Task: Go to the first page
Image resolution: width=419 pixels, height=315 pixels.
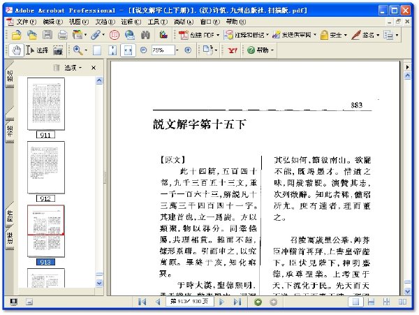Action: (142, 302)
